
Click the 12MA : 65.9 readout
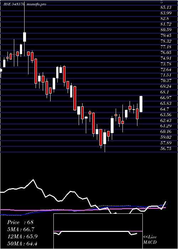(x=22, y=236)
